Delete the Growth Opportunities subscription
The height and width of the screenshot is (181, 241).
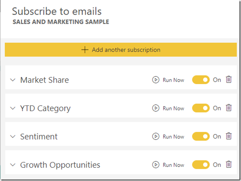229,165
